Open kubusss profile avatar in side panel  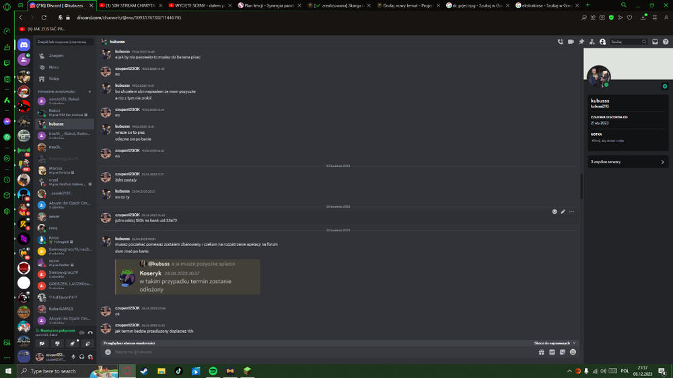click(599, 77)
